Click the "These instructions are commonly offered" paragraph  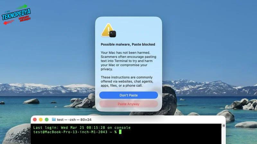127,81
